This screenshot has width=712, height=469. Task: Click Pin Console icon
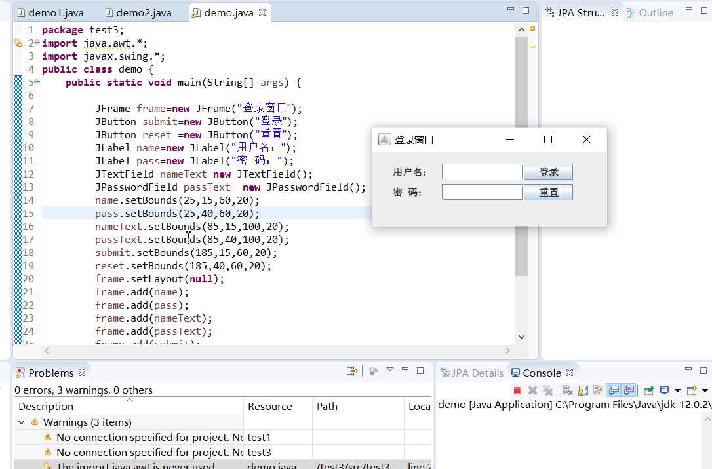649,390
